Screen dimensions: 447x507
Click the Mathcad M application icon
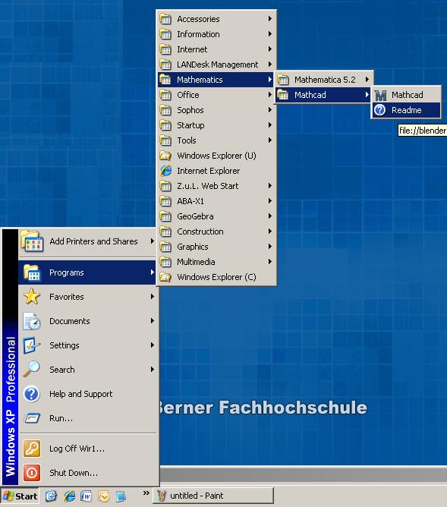[x=380, y=96]
